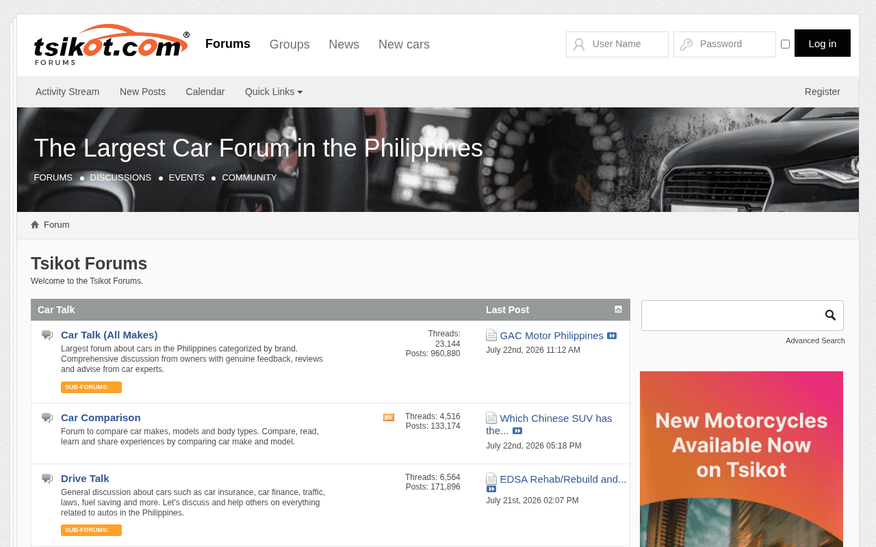Go to last post of EDSA Rehab/Rebuild thread
Image resolution: width=876 pixels, height=547 pixels.
point(491,489)
